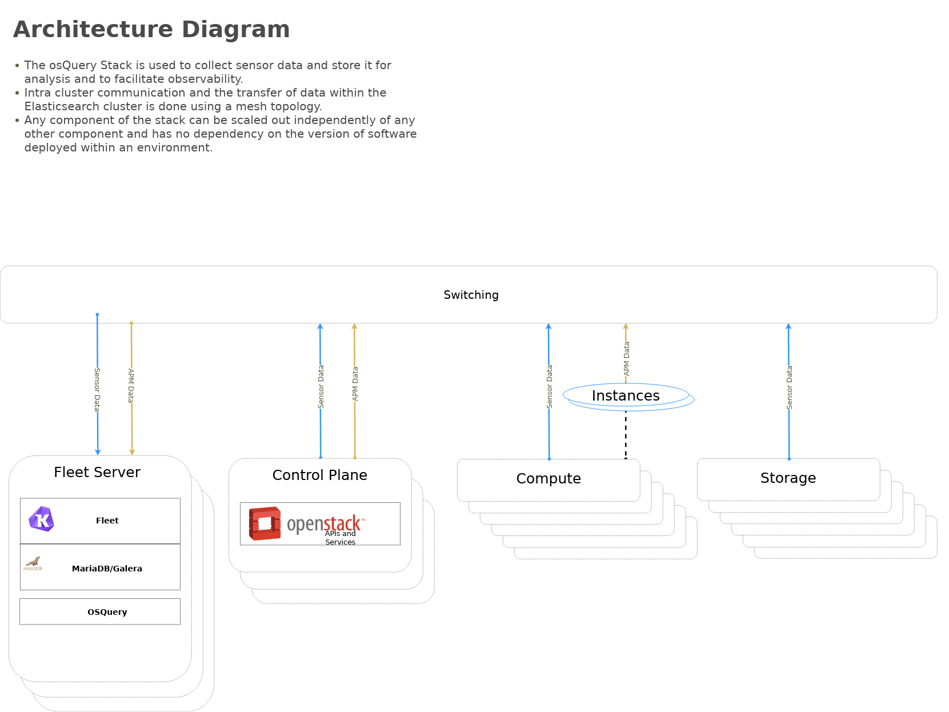The image size is (949, 712).
Task: Click Control Plane's Sensor Data arrow label
Action: tap(321, 387)
